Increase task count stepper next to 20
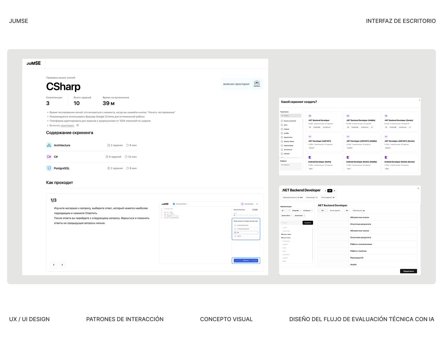 coord(349,211)
